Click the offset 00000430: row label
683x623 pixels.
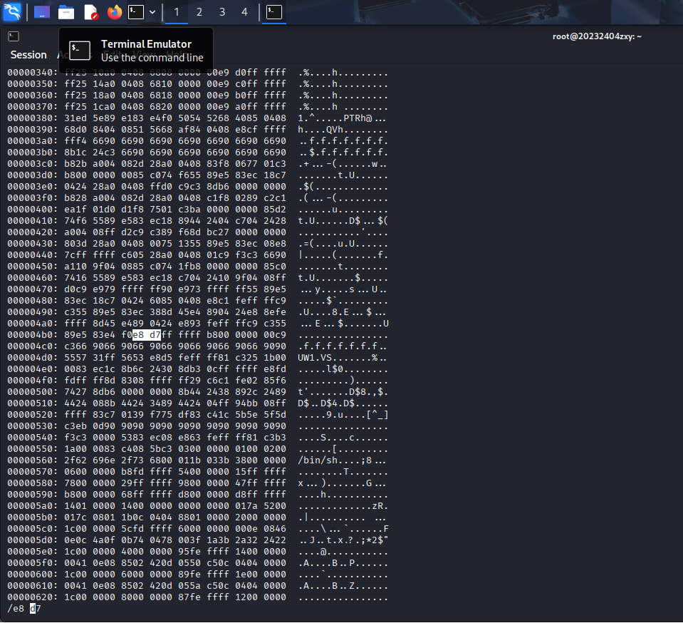point(33,243)
